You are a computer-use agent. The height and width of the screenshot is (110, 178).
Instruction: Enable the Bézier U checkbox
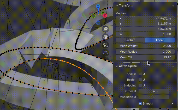(x=140, y=80)
